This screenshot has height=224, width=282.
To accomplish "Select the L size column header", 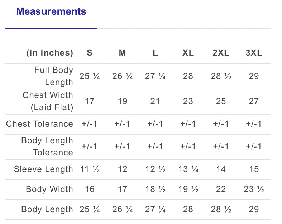I will click(155, 53).
